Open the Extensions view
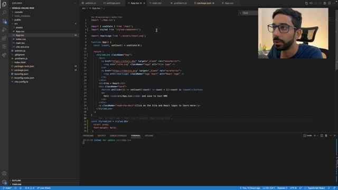This screenshot has width=338, height=190. coord(4,38)
